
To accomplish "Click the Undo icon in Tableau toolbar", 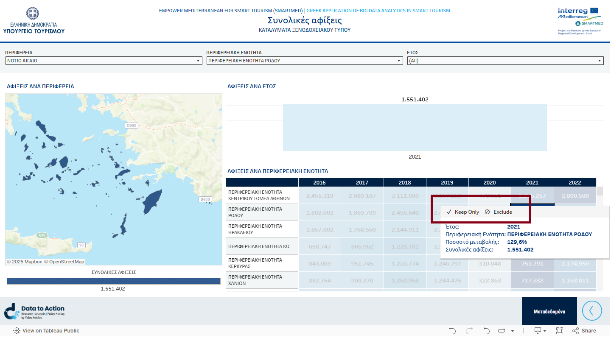I will 452,331.
